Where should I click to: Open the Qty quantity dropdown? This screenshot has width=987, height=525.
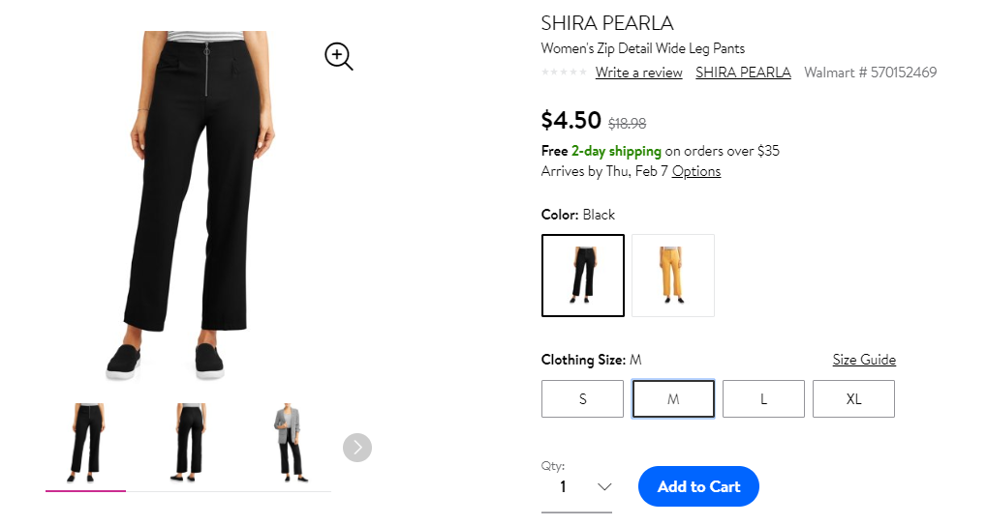[576, 486]
